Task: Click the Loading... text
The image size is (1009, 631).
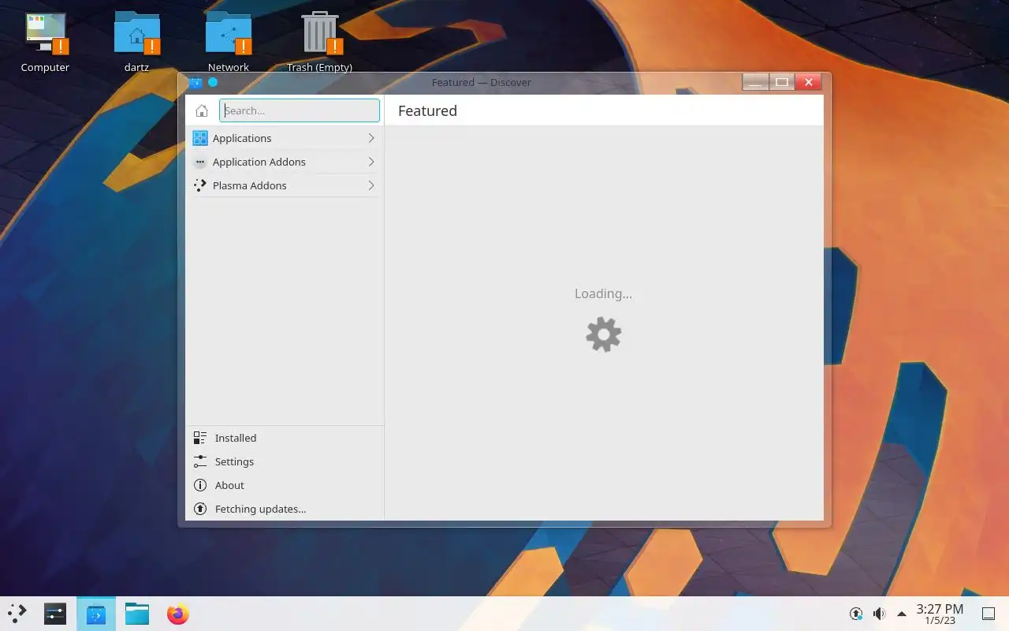Action: [603, 293]
